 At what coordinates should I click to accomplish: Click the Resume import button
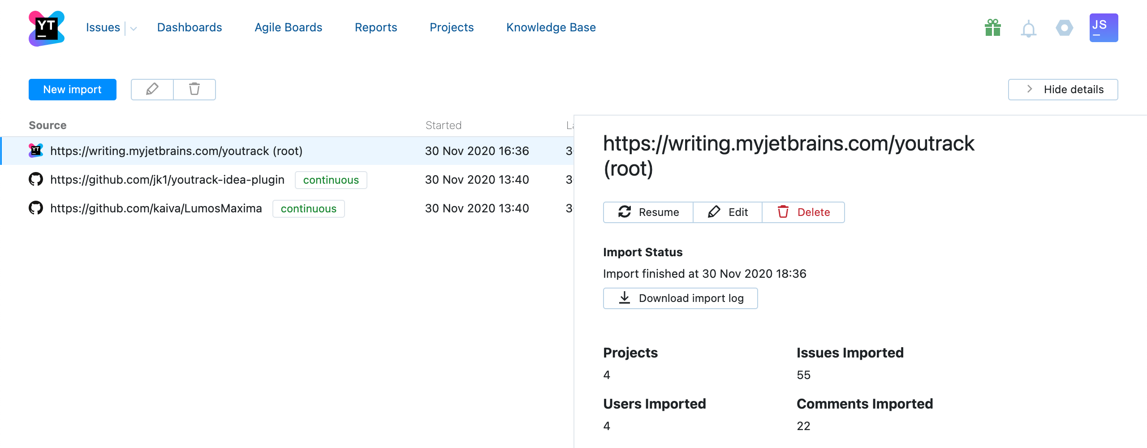tap(648, 212)
